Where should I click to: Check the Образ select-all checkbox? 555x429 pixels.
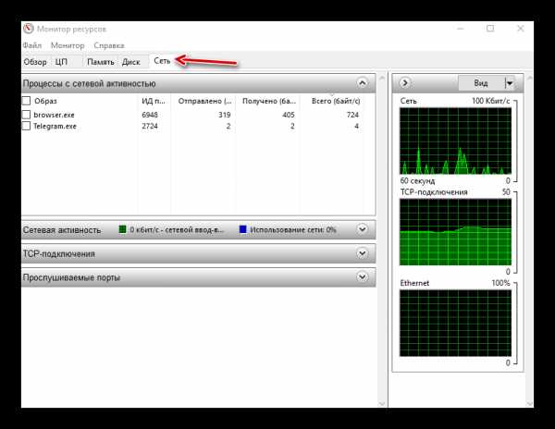click(x=26, y=101)
